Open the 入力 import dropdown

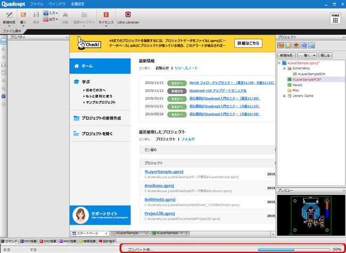pos(51,13)
